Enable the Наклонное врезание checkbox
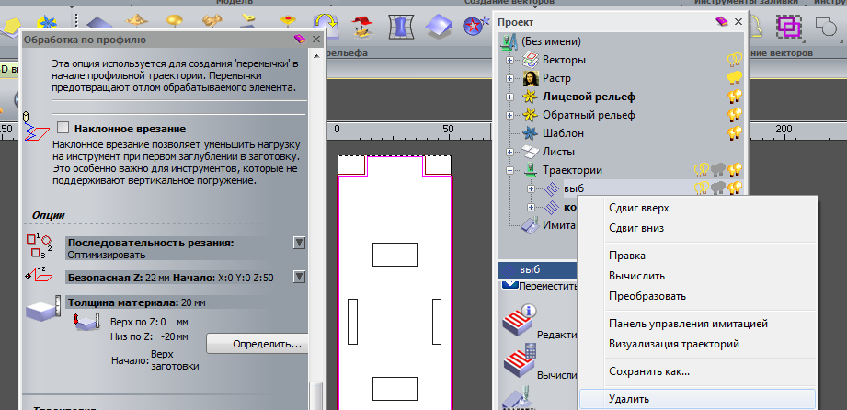This screenshot has width=847, height=410. click(63, 128)
